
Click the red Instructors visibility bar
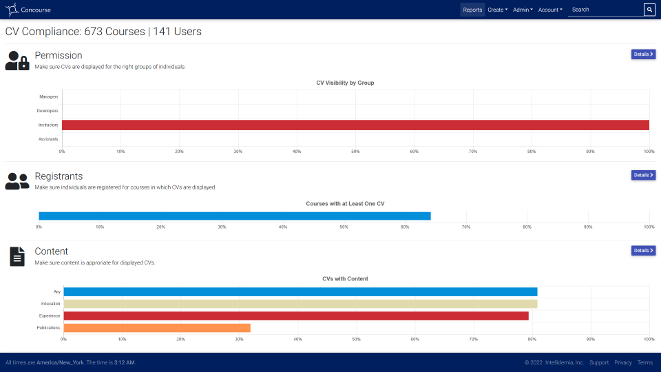(355, 125)
